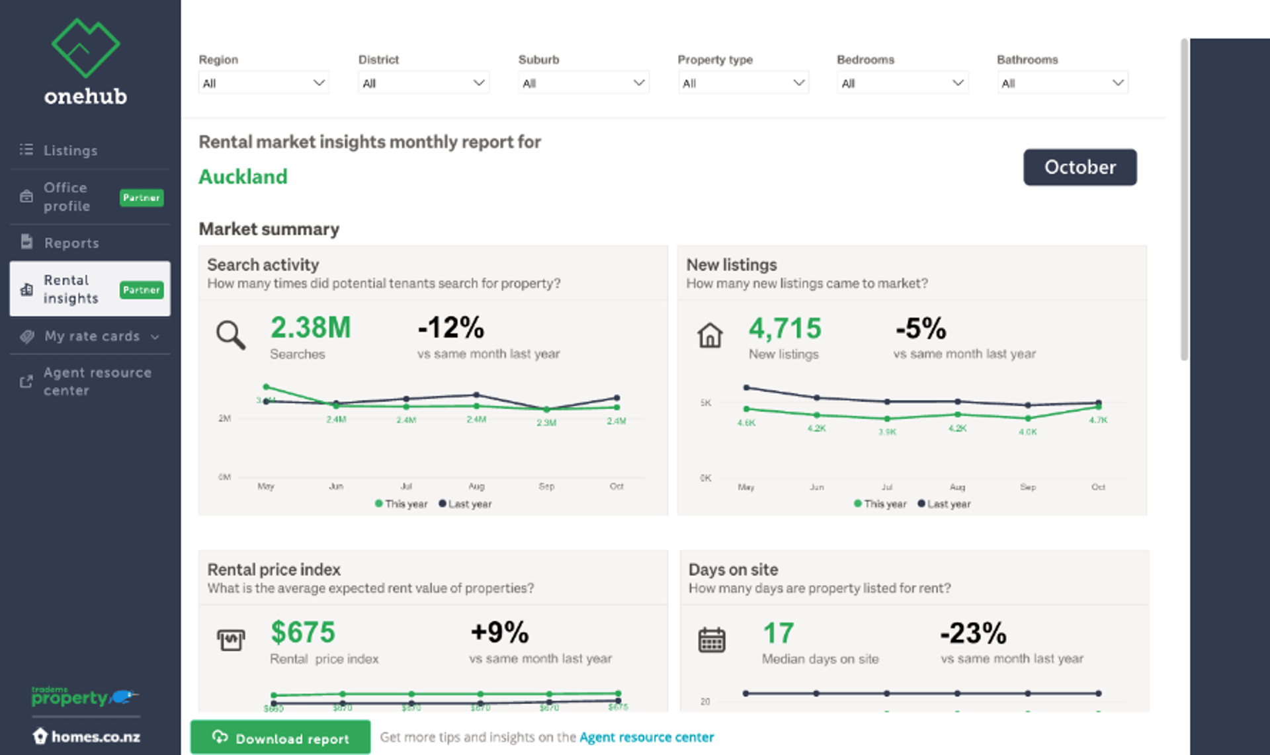The height and width of the screenshot is (755, 1270).
Task: Click the onehub logo icon
Action: [x=85, y=48]
